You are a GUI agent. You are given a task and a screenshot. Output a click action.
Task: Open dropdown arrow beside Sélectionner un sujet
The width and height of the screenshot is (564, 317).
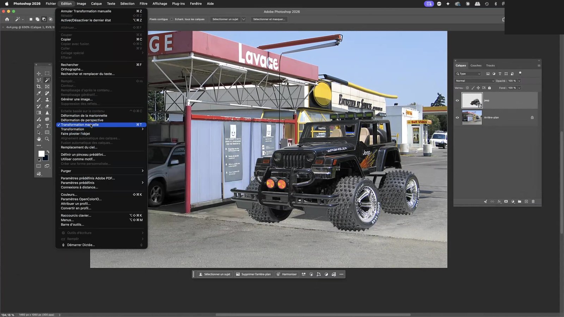[243, 19]
